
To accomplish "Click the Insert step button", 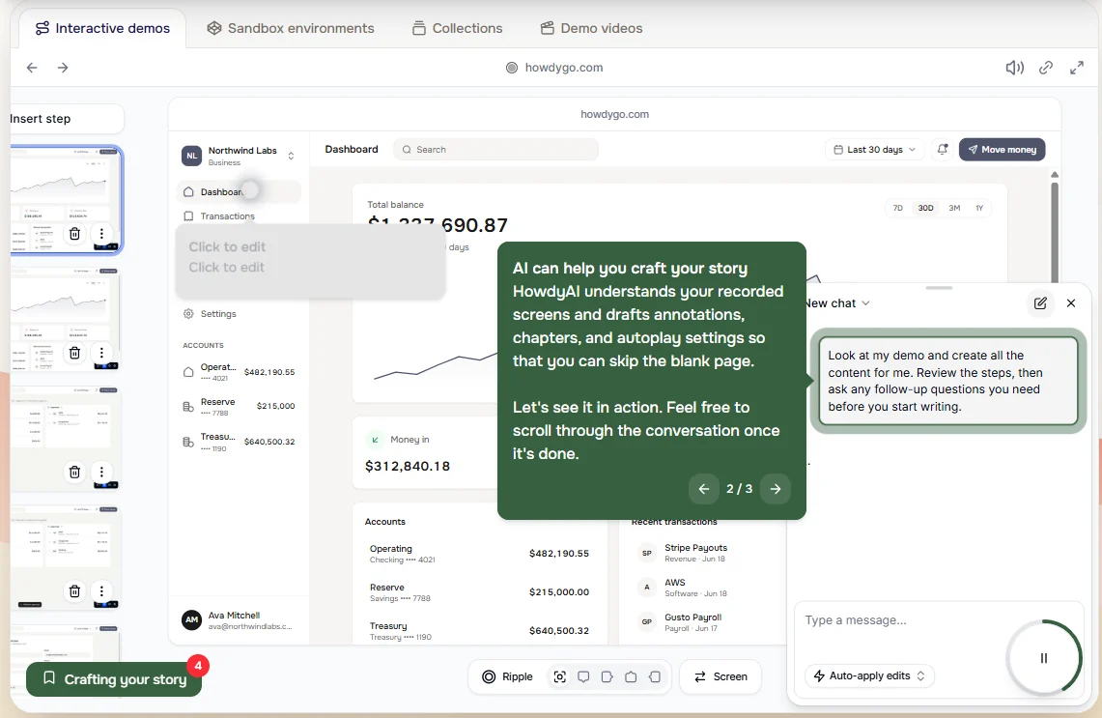I will click(67, 119).
